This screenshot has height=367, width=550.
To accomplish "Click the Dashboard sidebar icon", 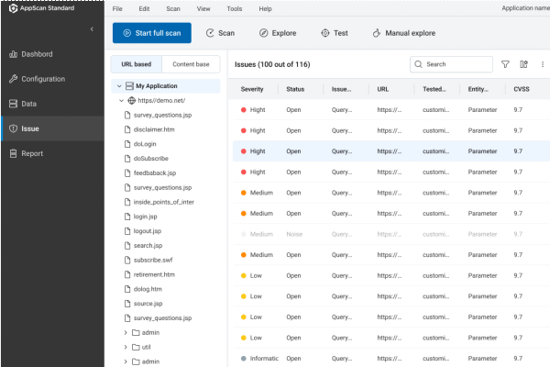I will [x=13, y=53].
